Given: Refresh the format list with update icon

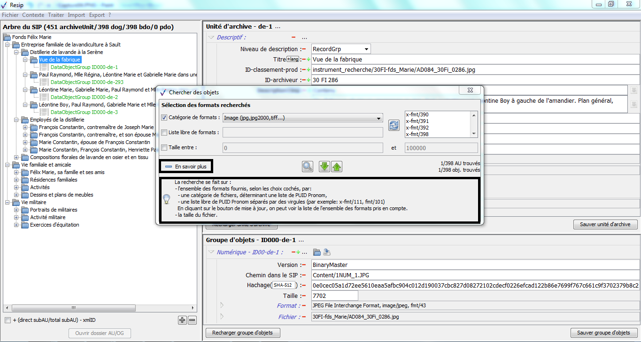Looking at the screenshot, I should (x=394, y=125).
